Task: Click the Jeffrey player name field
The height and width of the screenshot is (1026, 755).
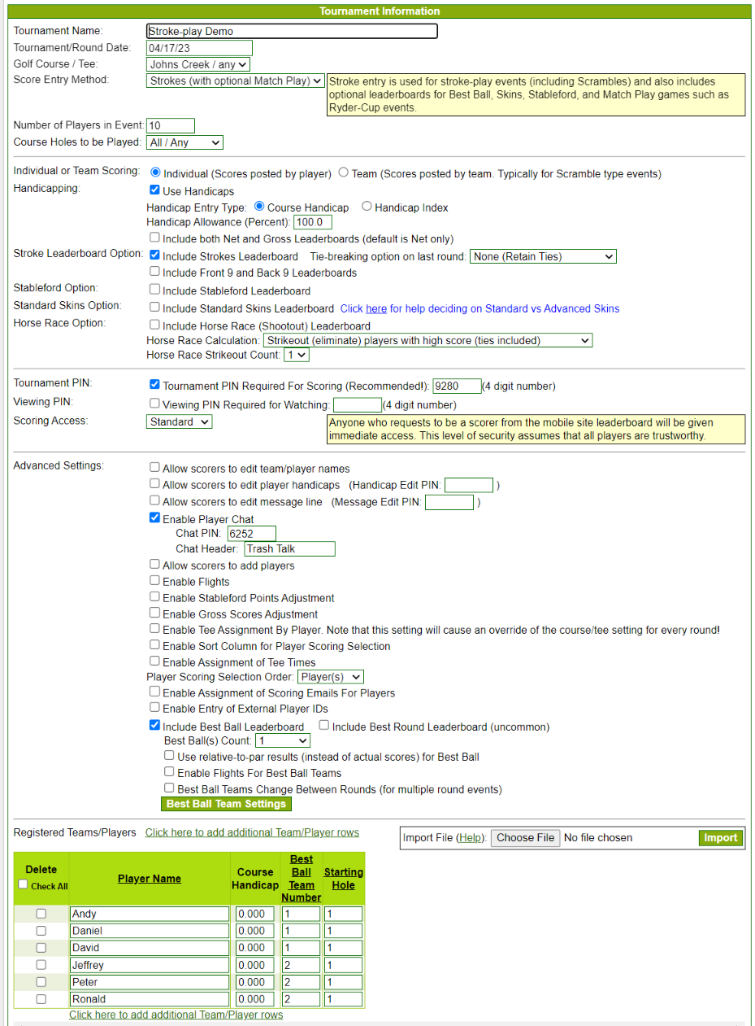Action: pos(150,965)
